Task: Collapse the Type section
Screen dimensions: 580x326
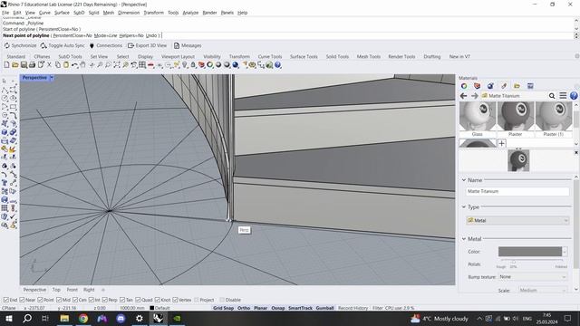Action: click(464, 207)
